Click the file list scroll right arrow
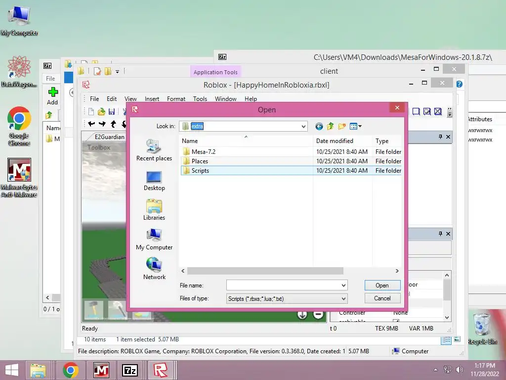This screenshot has width=506, height=380. [397, 271]
